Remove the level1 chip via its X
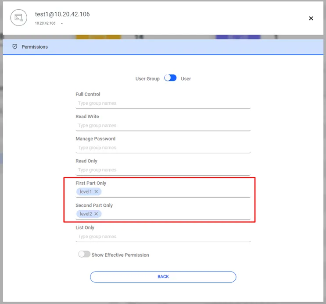 (96, 191)
